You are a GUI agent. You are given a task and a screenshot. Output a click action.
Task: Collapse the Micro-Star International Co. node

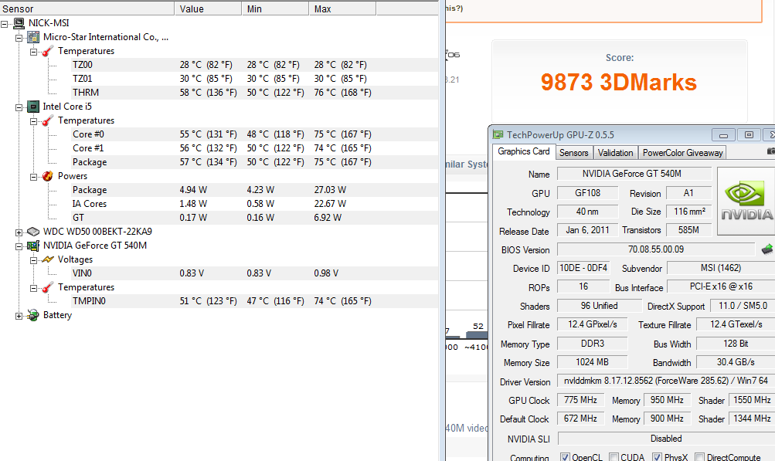19,38
